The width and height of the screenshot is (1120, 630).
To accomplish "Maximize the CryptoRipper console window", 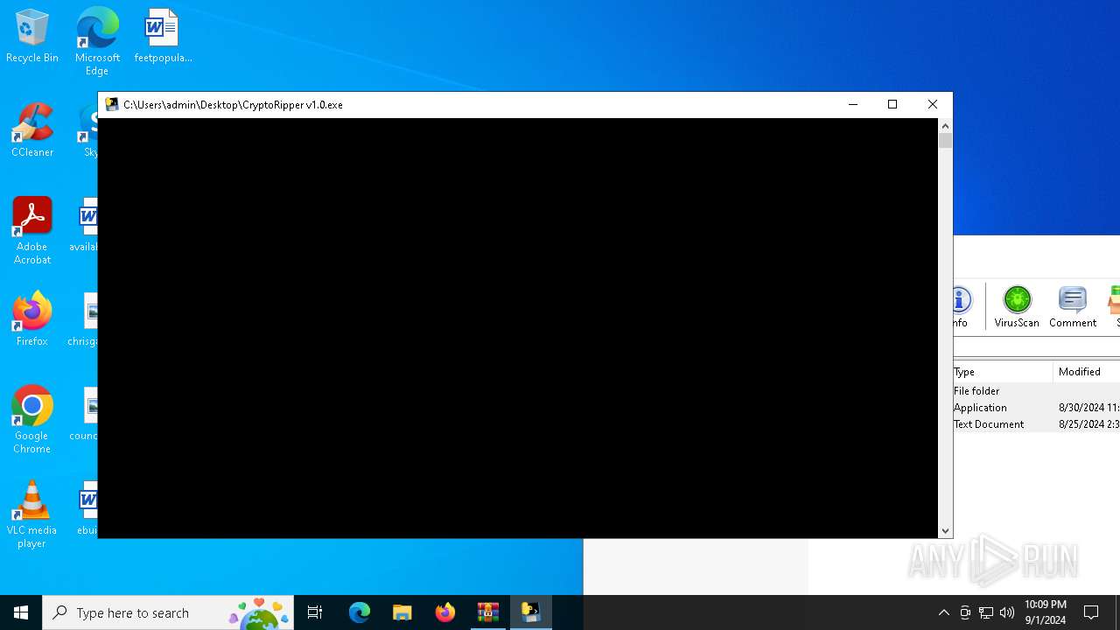I will coord(892,104).
